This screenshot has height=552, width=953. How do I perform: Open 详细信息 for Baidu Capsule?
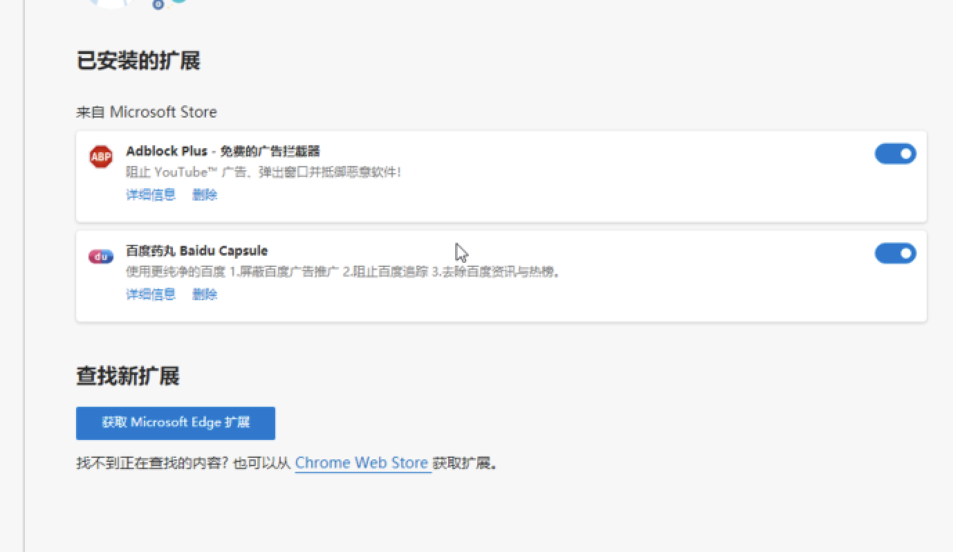click(150, 295)
